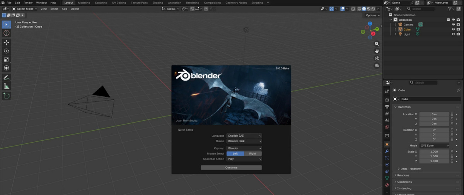The height and width of the screenshot is (195, 464).
Task: Pin the Cube properties panel
Action: pyautogui.click(x=459, y=90)
